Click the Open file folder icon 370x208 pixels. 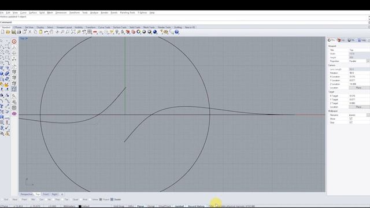(x=8, y=32)
